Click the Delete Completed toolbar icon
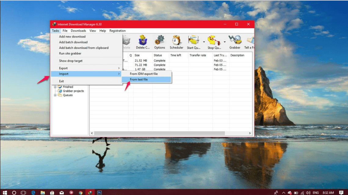 pos(143,42)
